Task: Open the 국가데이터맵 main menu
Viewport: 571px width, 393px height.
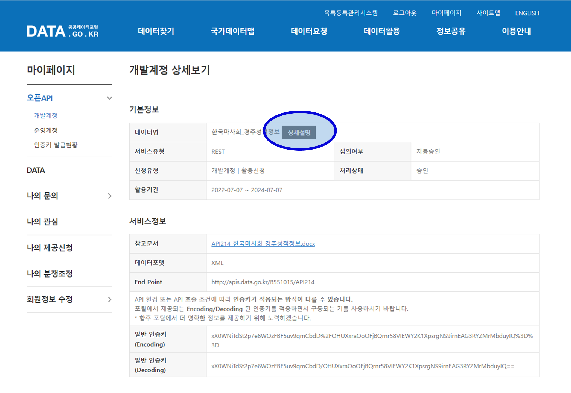Action: (232, 31)
